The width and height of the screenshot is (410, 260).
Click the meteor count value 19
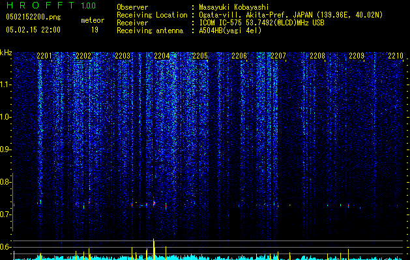[95, 30]
